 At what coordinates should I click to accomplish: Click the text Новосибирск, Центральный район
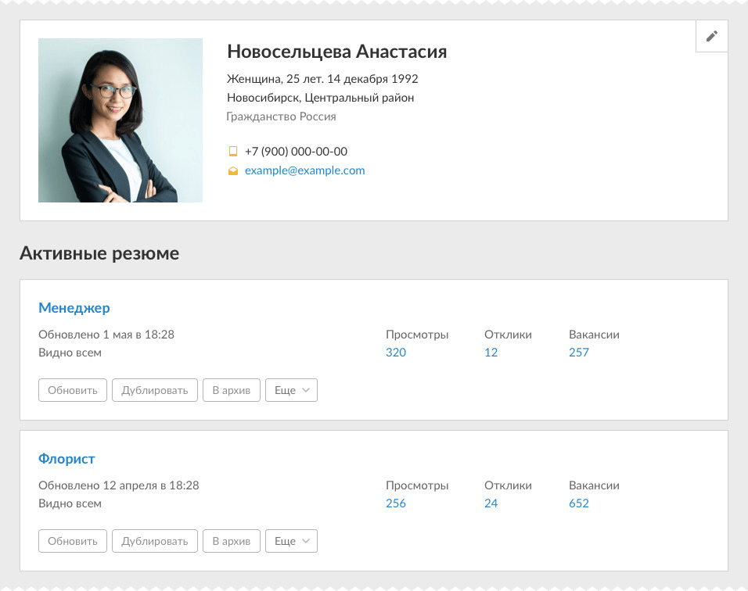tap(321, 98)
